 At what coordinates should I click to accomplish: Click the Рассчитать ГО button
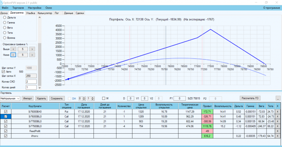250,98
